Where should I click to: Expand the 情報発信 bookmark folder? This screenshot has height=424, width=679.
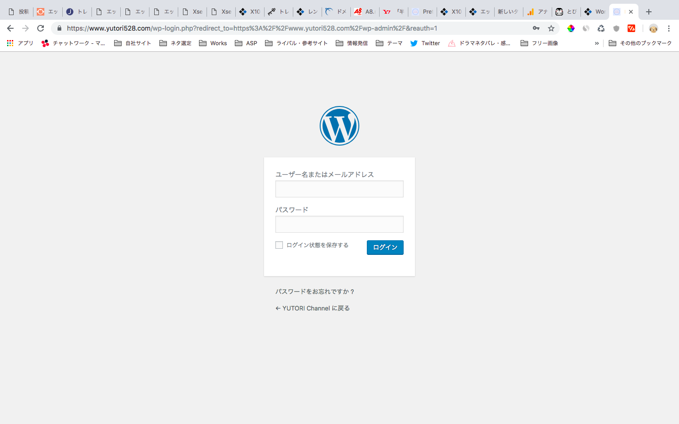click(352, 43)
